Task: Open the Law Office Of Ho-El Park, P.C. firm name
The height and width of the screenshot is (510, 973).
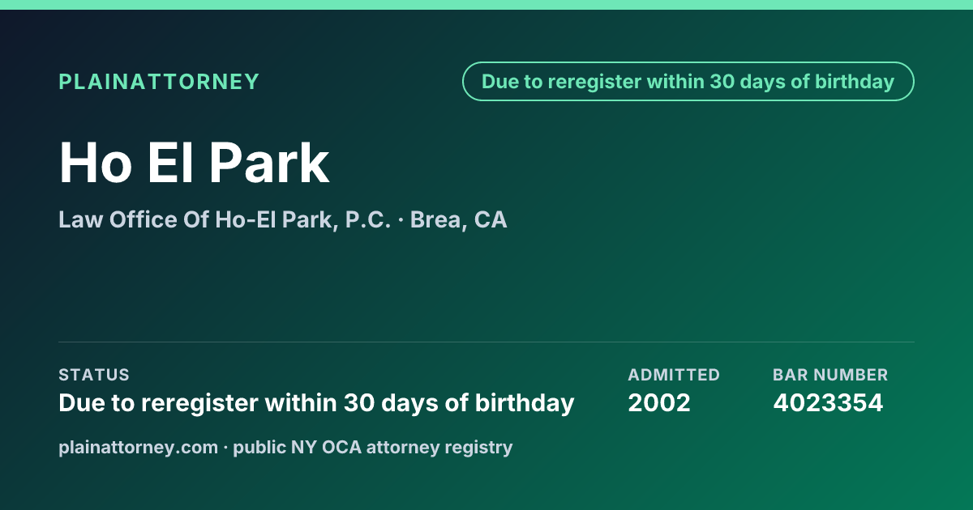Action: point(225,220)
